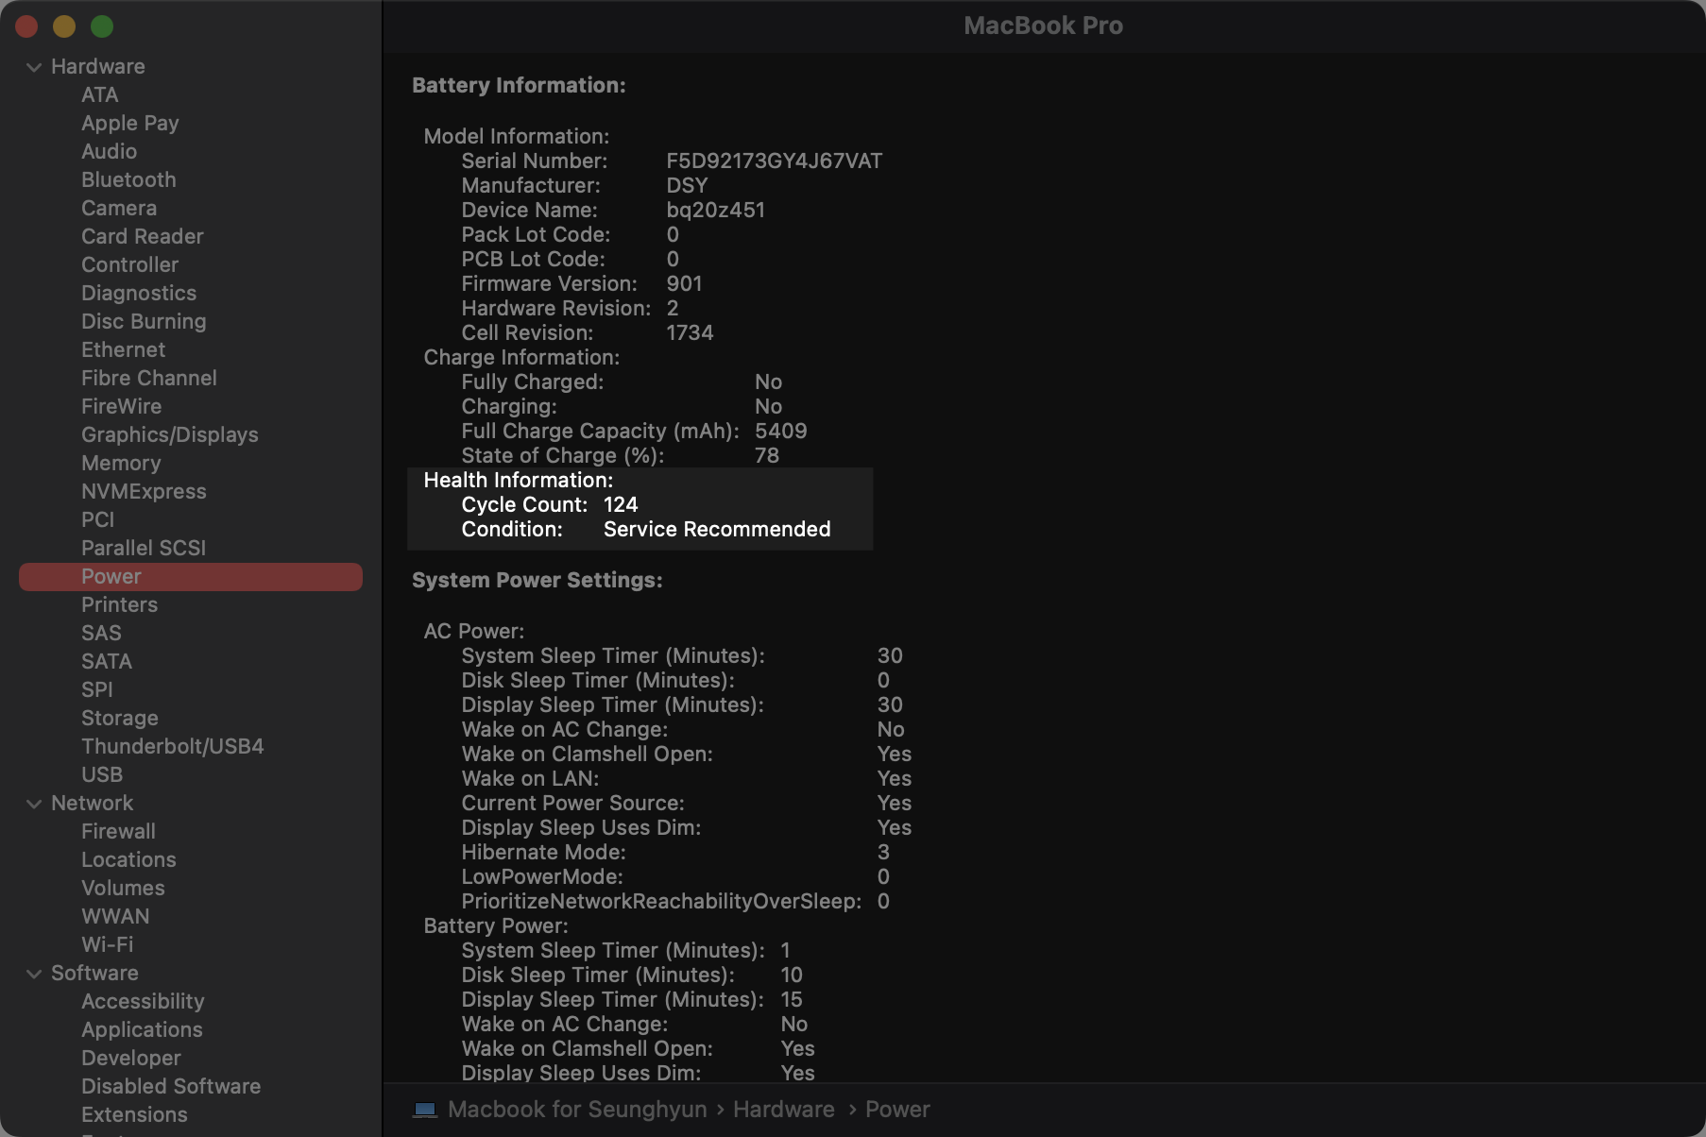Open the Printers section

119,604
